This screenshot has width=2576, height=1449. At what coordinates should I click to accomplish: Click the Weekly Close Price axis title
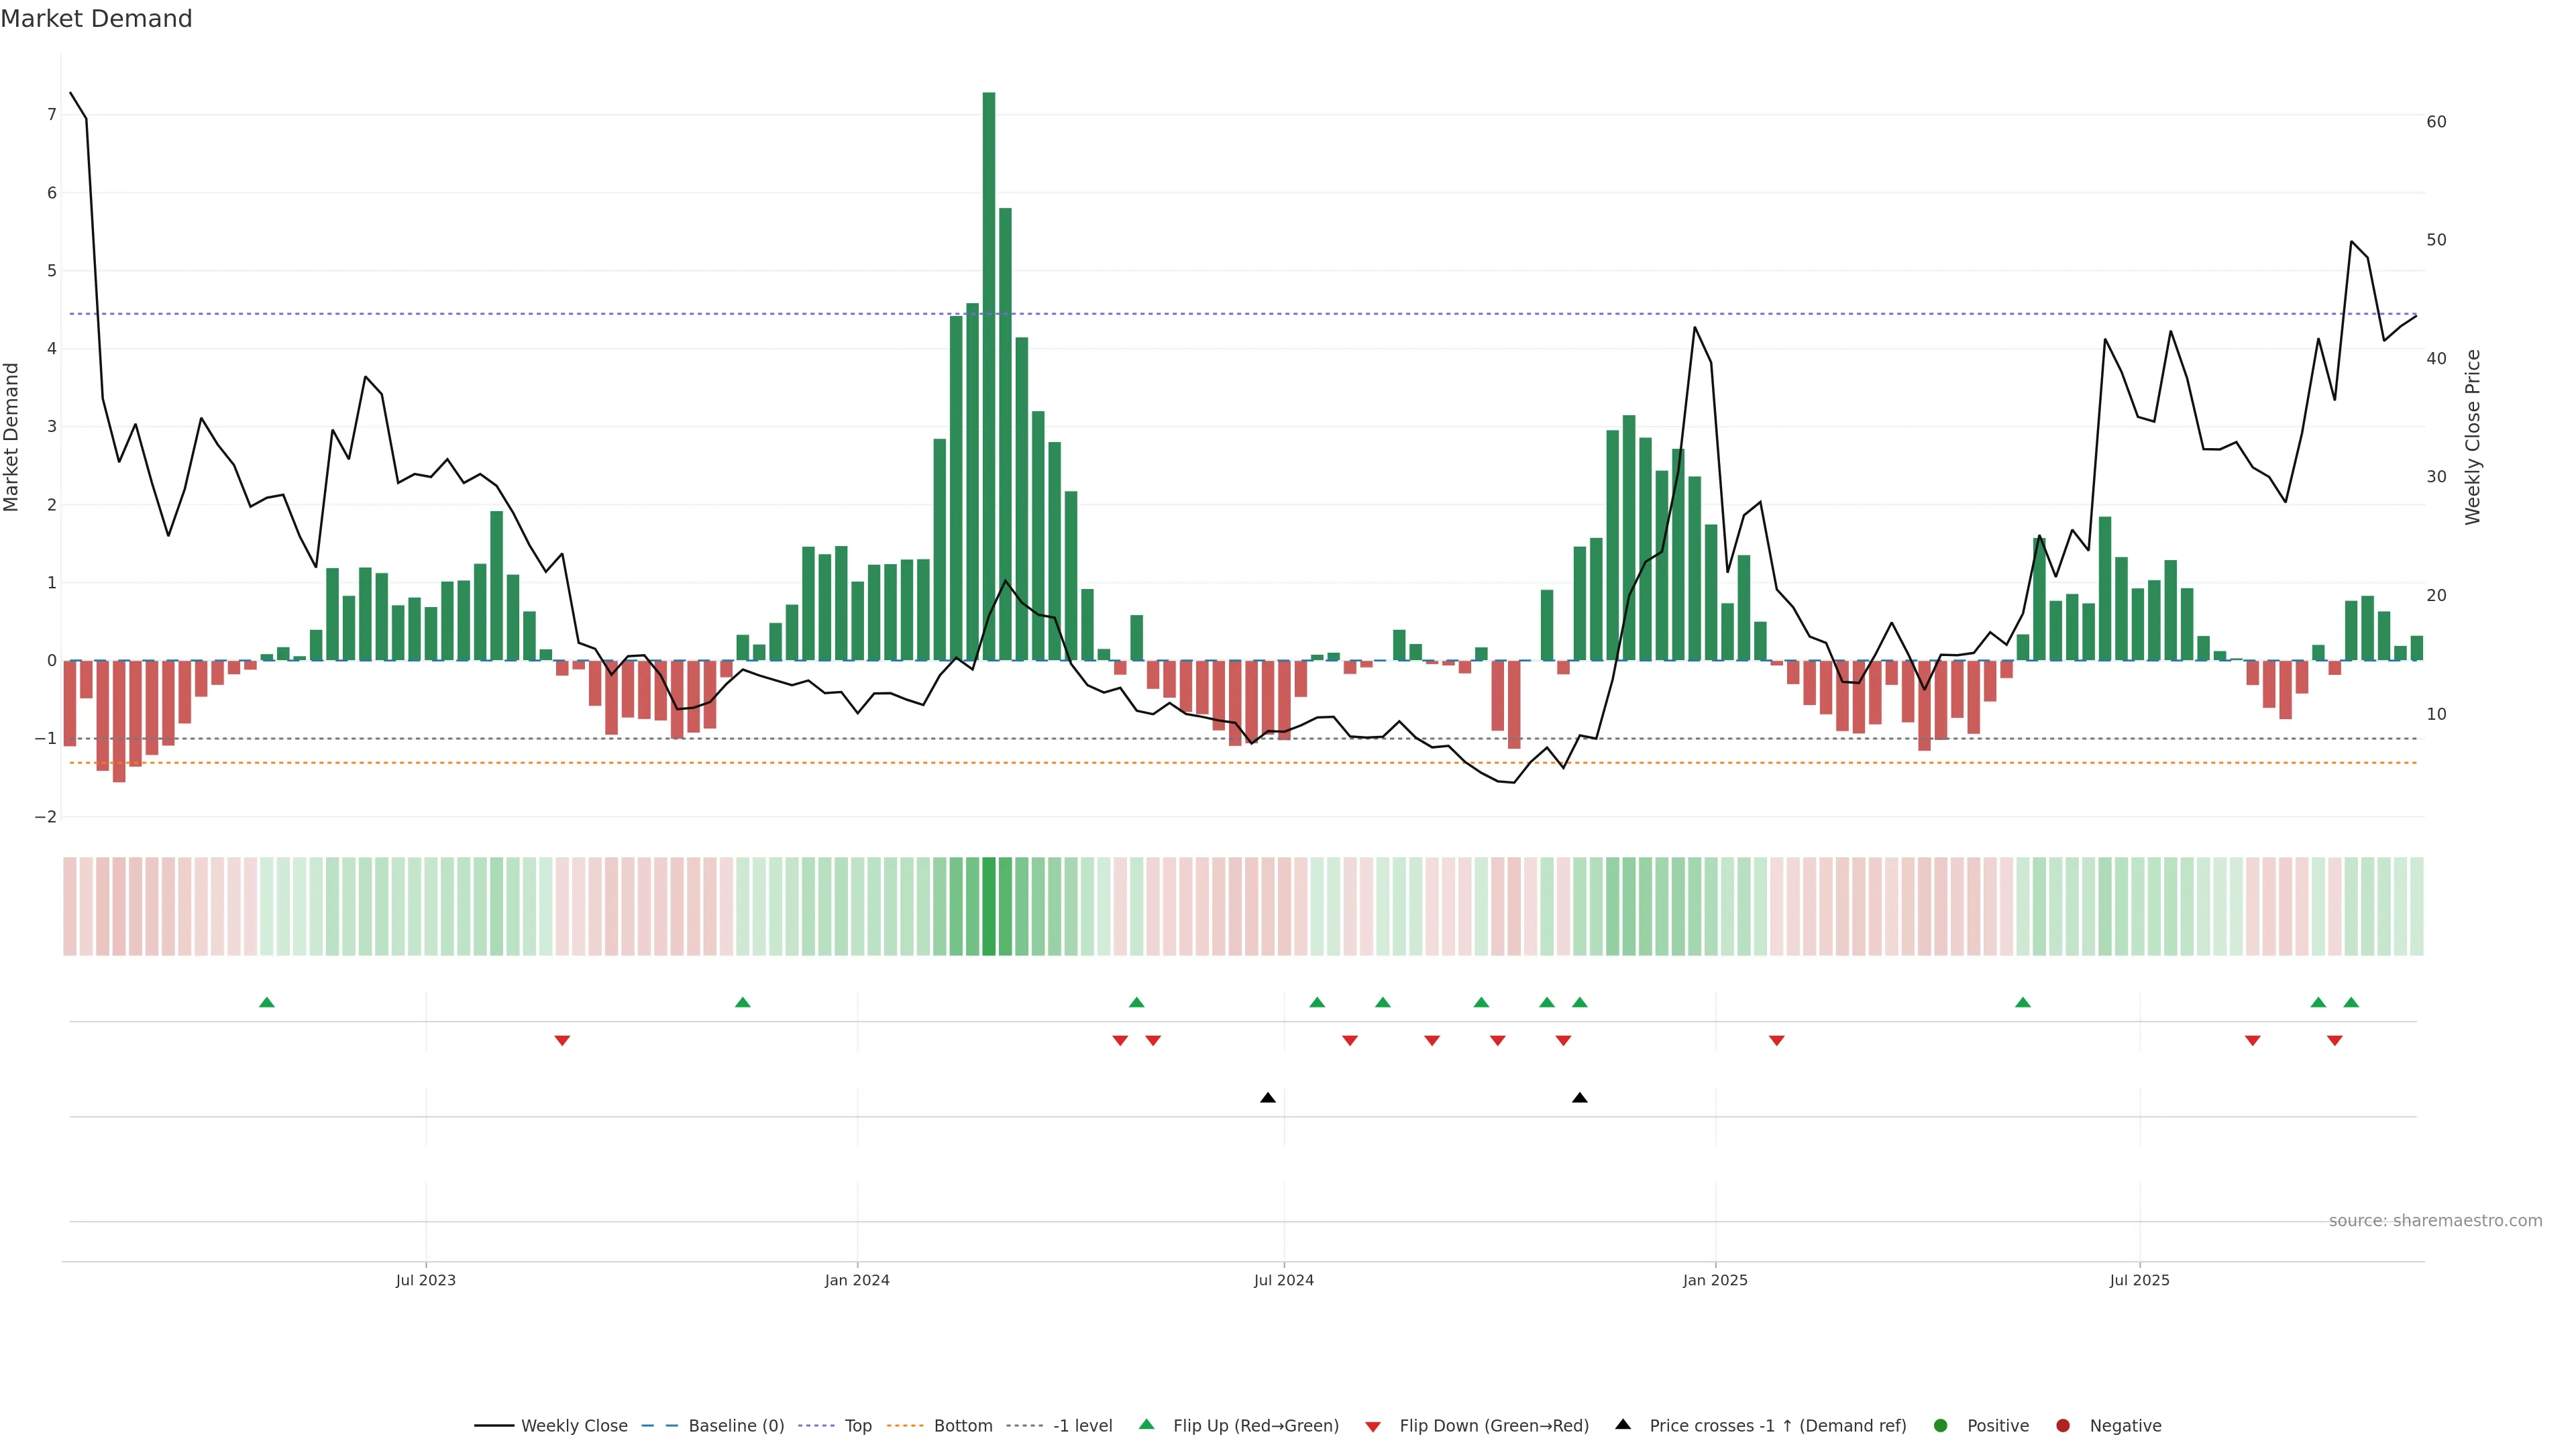(2473, 437)
